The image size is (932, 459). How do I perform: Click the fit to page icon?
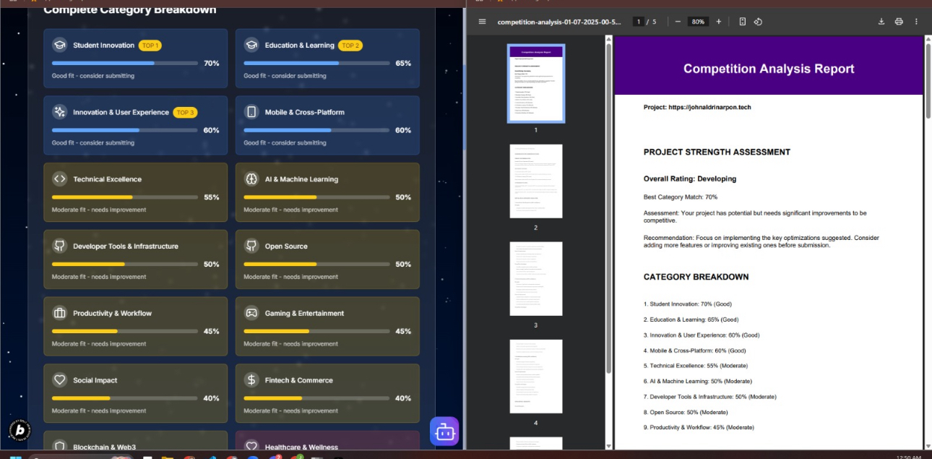[742, 22]
